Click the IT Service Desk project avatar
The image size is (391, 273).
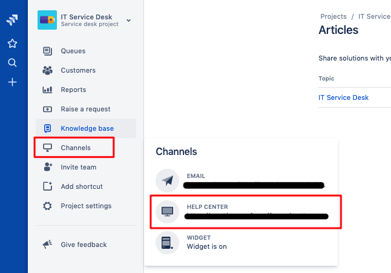[x=47, y=20]
